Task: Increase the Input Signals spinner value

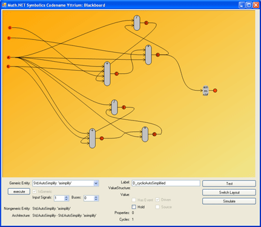Action: click(67, 197)
